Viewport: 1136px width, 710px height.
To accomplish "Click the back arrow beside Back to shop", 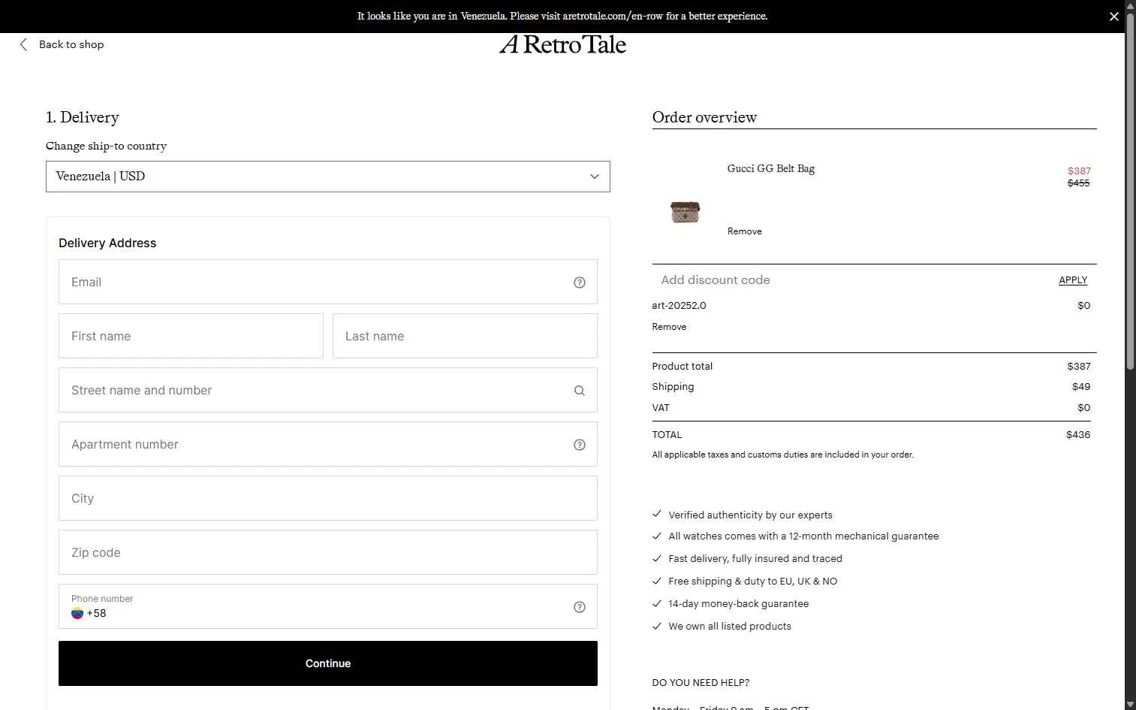I will pos(23,44).
